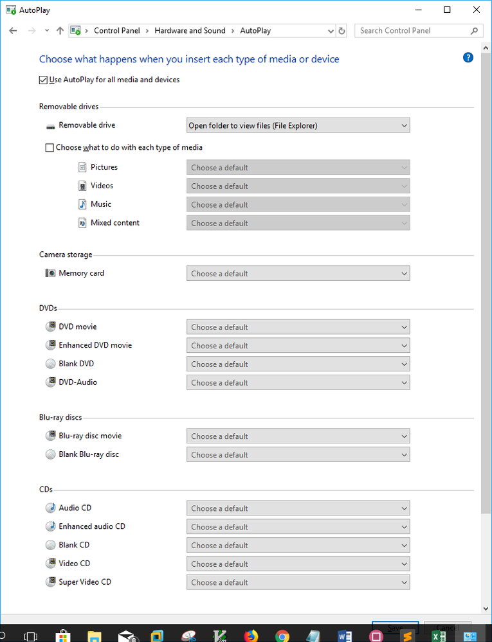Image resolution: width=492 pixels, height=642 pixels.
Task: Select the AutoPlay breadcrumb
Action: pos(255,31)
